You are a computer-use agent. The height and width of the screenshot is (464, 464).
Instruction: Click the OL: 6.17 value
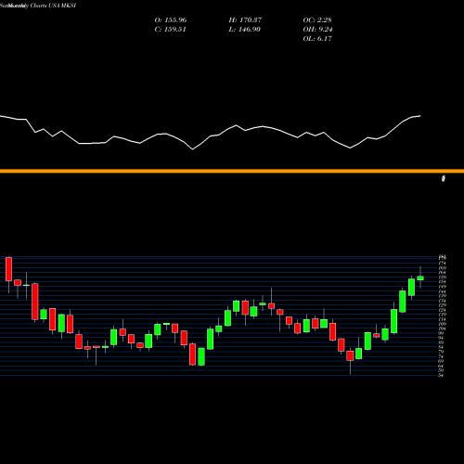(x=317, y=39)
